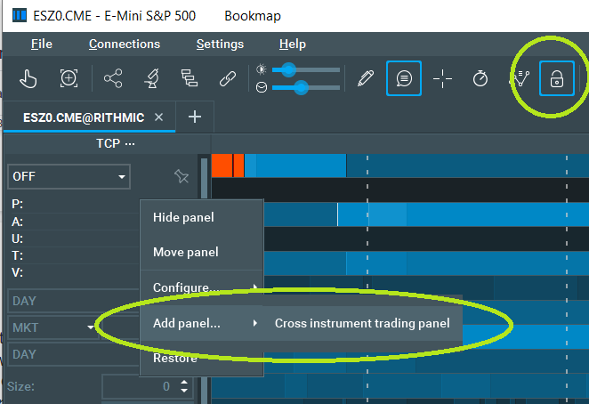Click the Bookmap icon in title bar

20,15
